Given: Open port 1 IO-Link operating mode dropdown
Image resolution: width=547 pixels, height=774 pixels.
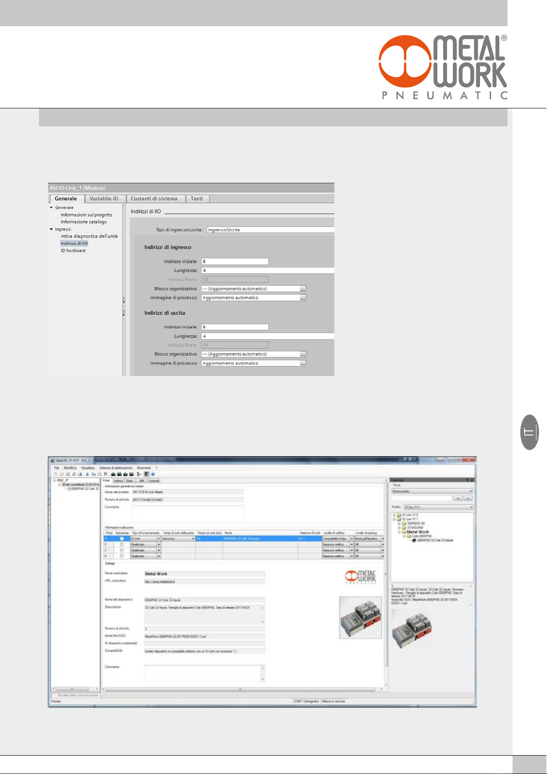Looking at the screenshot, I should [x=159, y=539].
